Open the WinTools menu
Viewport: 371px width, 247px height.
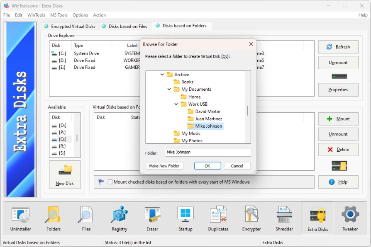[36, 15]
